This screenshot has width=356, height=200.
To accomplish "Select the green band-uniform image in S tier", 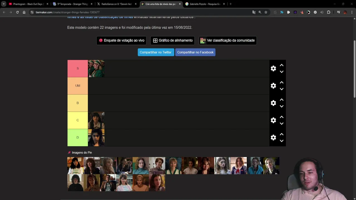I will (x=96, y=68).
